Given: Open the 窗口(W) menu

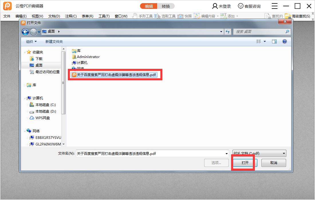Looking at the screenshot, I should [121, 16].
